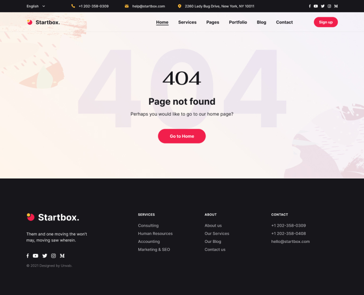
Task: Click the Twitter icon in top bar
Action: 323,6
